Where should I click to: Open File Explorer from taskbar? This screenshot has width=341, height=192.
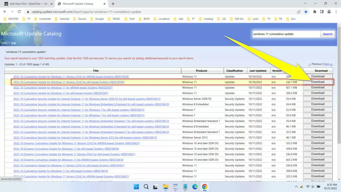[x=166, y=187]
